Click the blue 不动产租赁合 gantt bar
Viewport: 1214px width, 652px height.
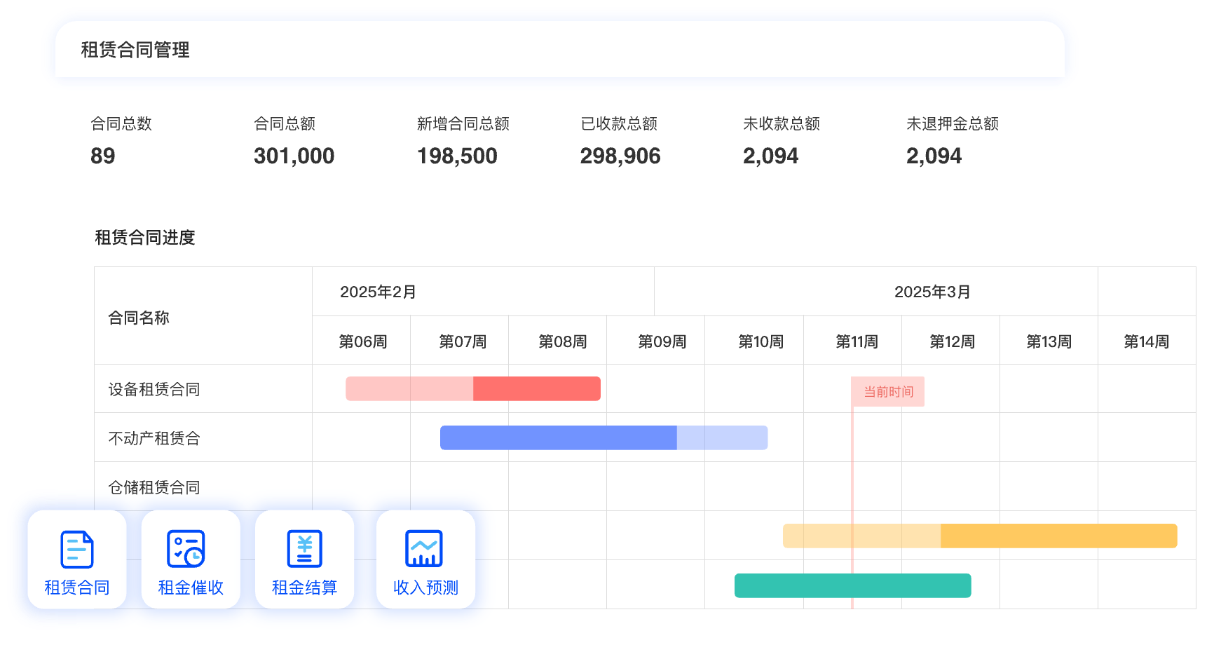603,438
